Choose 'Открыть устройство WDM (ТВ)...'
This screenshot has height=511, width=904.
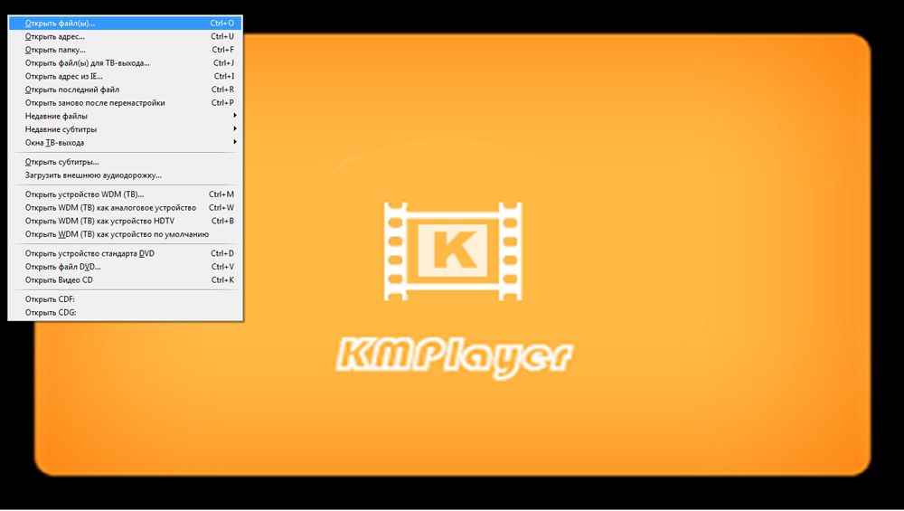pyautogui.click(x=125, y=194)
